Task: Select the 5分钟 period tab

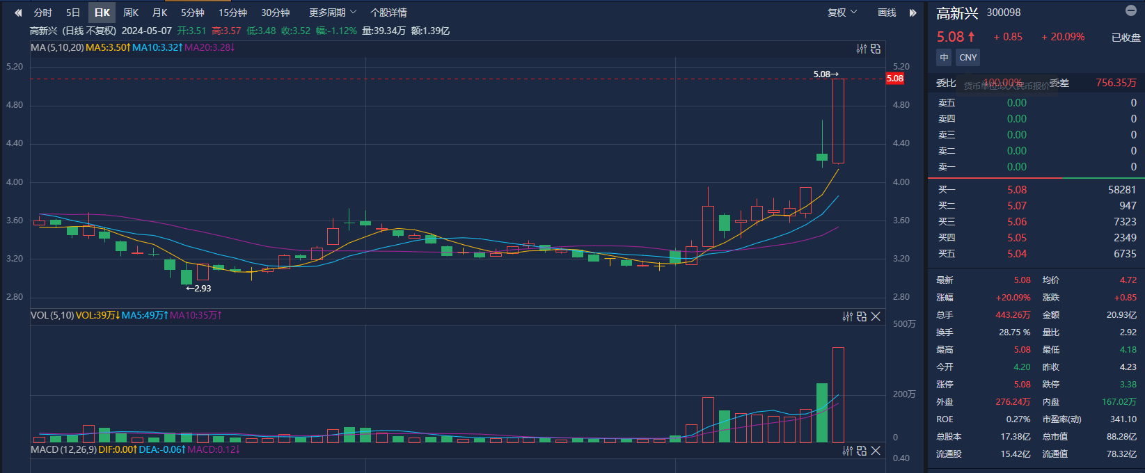Action: pyautogui.click(x=193, y=13)
